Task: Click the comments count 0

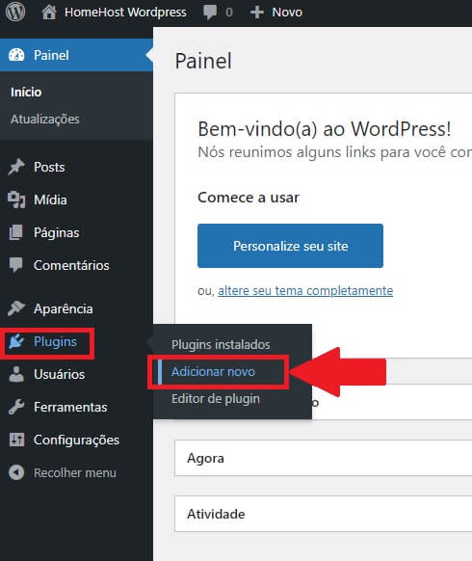Action: tap(229, 13)
